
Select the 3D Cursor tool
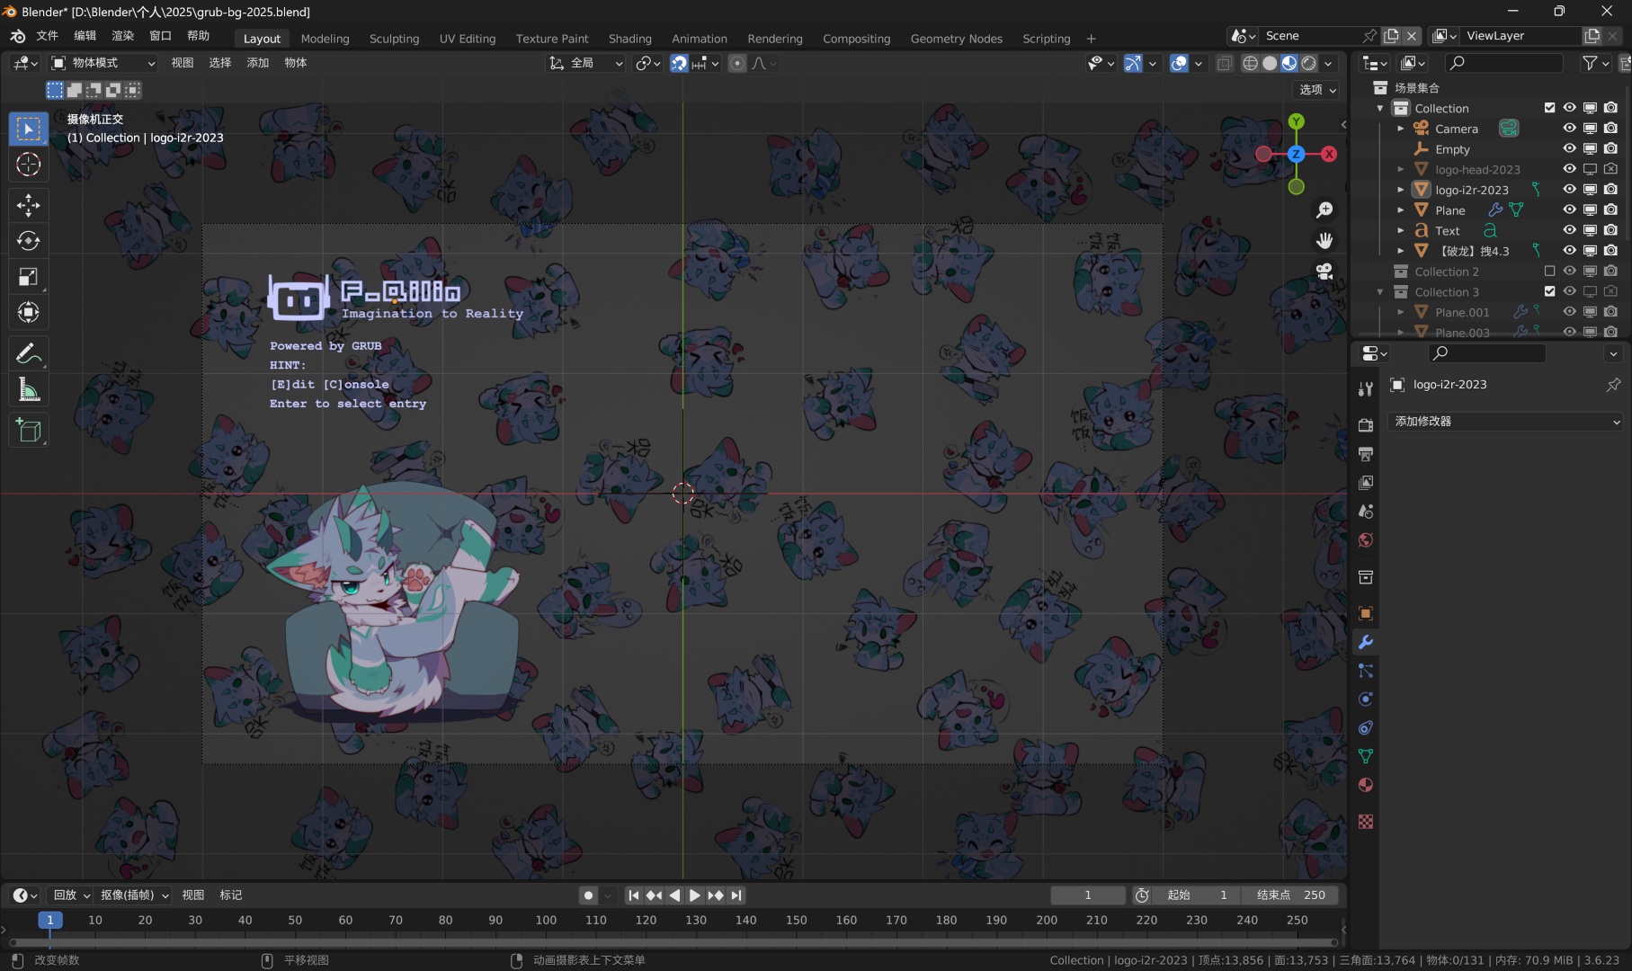(28, 165)
